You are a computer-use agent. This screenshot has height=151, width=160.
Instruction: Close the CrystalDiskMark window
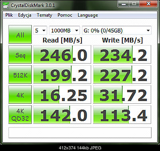click(148, 4)
